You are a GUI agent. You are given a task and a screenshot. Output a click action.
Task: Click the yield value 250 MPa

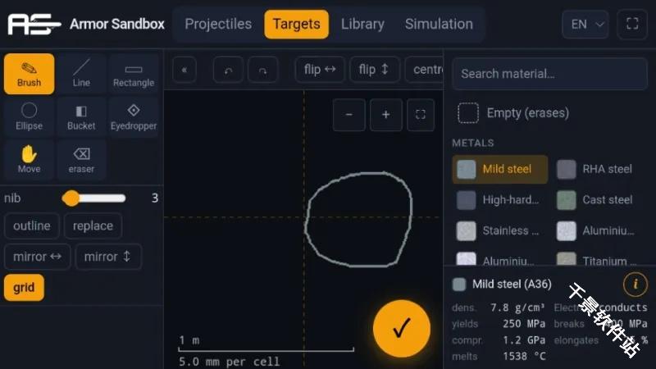click(524, 324)
